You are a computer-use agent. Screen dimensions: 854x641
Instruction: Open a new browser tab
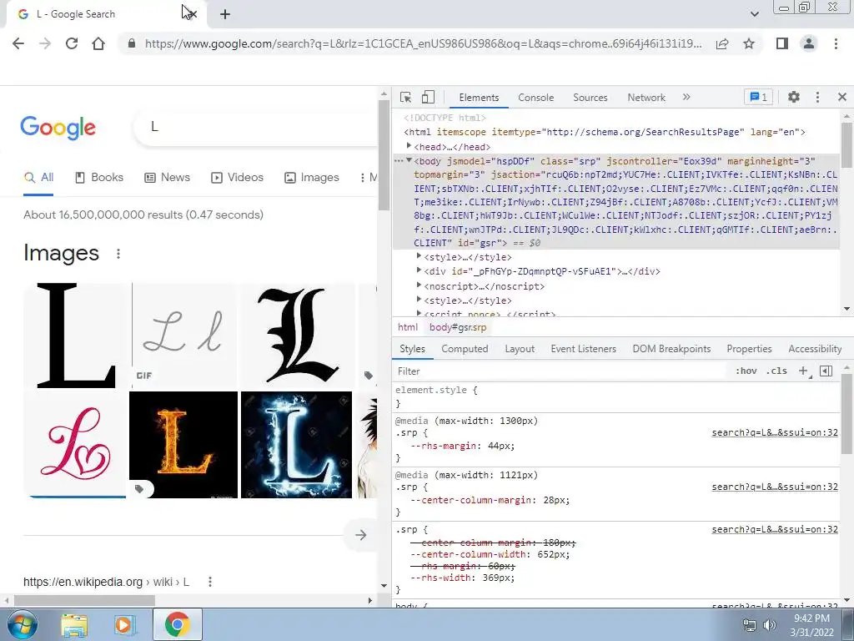tap(225, 14)
